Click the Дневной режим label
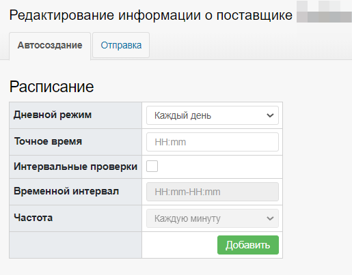The height and width of the screenshot is (275, 352). [x=53, y=115]
